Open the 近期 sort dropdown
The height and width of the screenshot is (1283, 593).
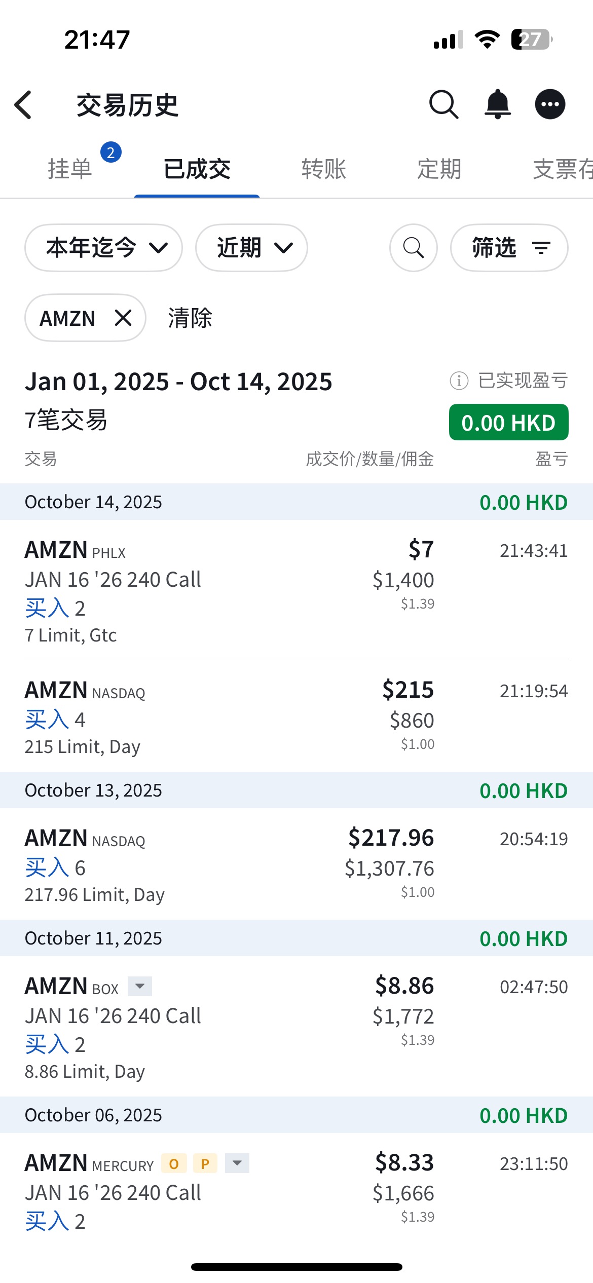click(251, 248)
